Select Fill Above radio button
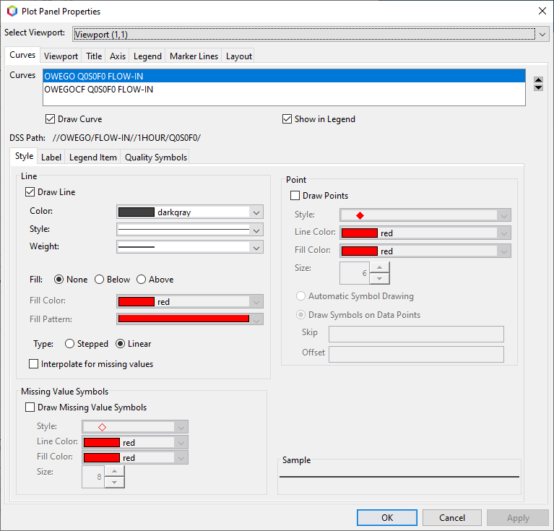The width and height of the screenshot is (554, 531). coord(141,280)
